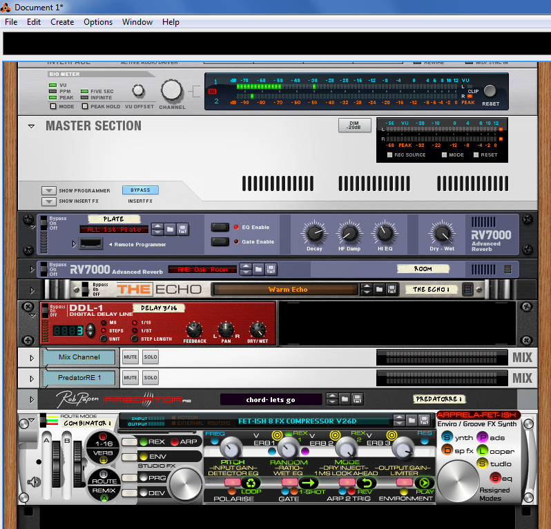The image size is (551, 529).
Task: Expand the PredatorRE 1 mix device
Action: pyautogui.click(x=32, y=379)
